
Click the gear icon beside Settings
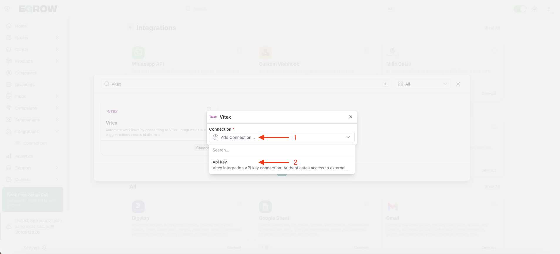[x=44, y=248]
